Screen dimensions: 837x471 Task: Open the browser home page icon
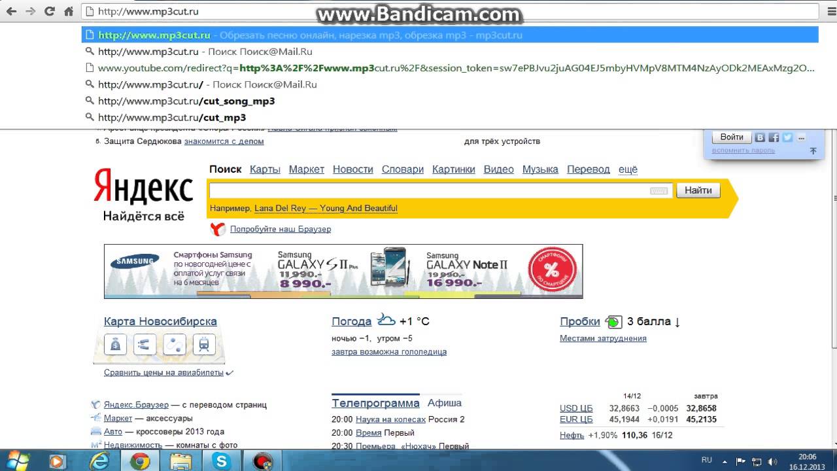[x=69, y=11]
